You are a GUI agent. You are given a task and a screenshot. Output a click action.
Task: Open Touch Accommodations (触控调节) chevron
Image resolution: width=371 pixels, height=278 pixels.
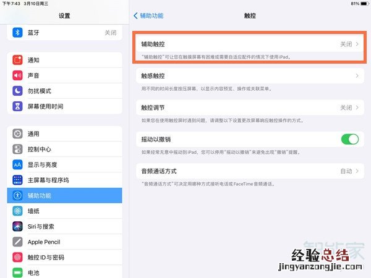click(x=357, y=107)
